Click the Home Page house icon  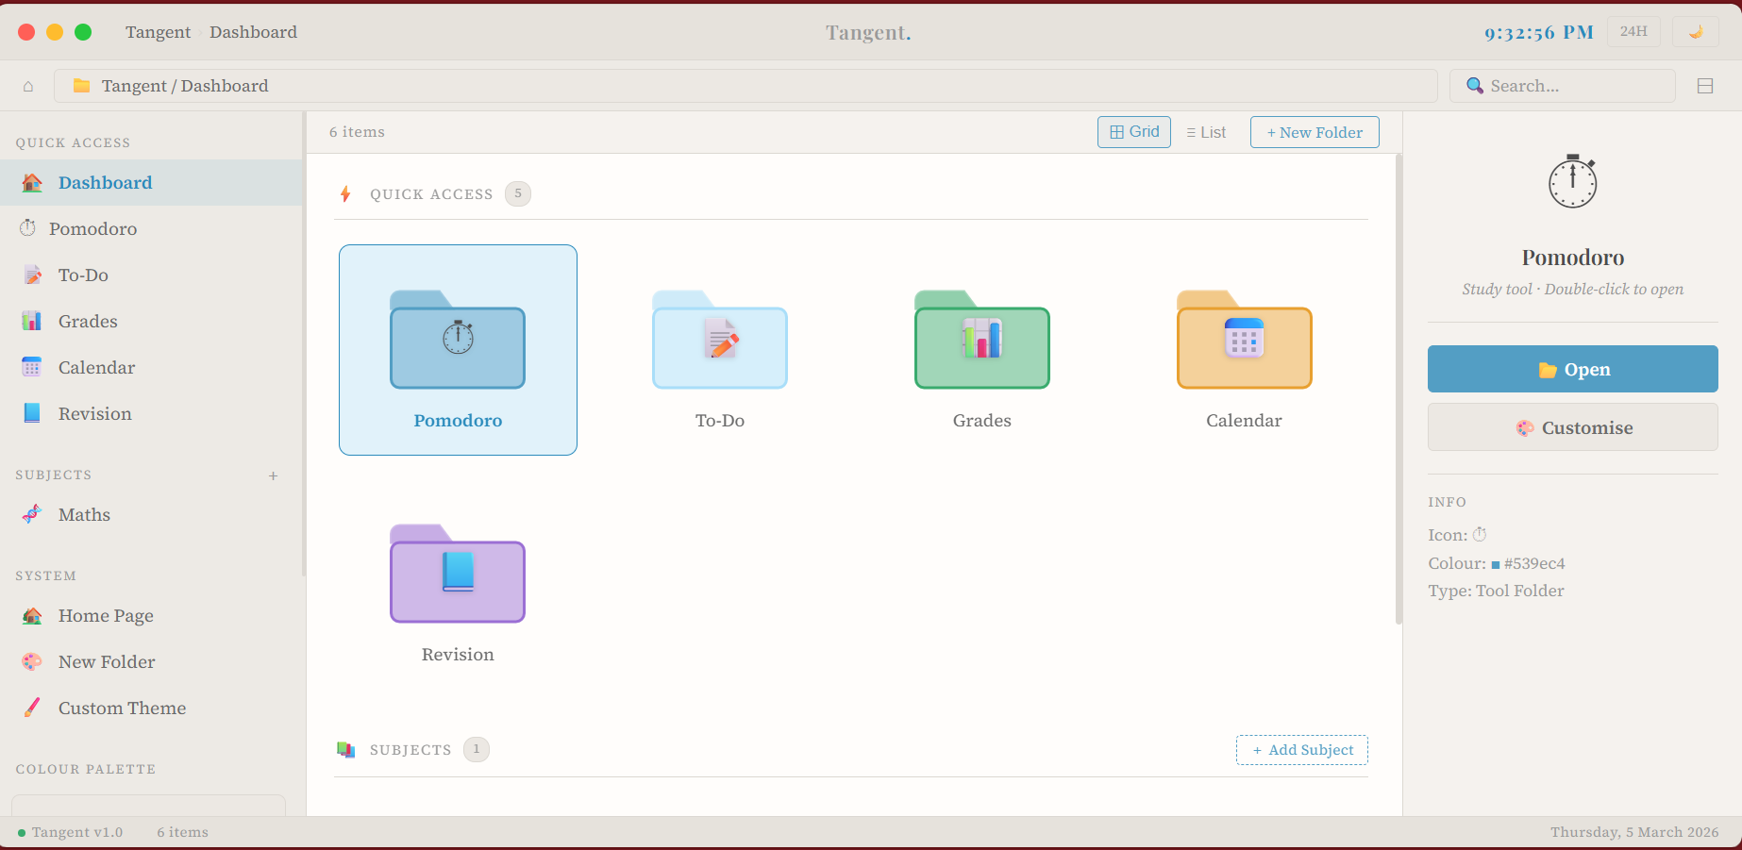click(32, 616)
